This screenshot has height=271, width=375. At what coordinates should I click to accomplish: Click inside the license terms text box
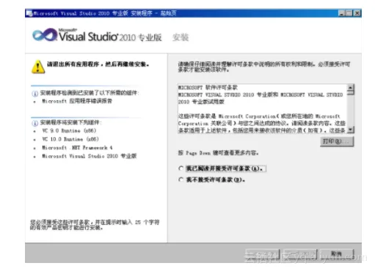click(262, 108)
